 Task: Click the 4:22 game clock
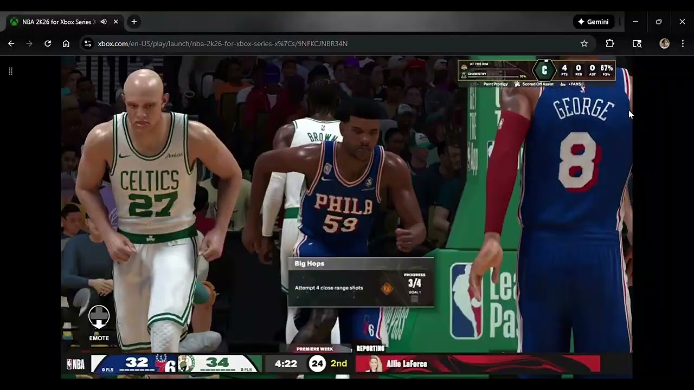pos(286,363)
